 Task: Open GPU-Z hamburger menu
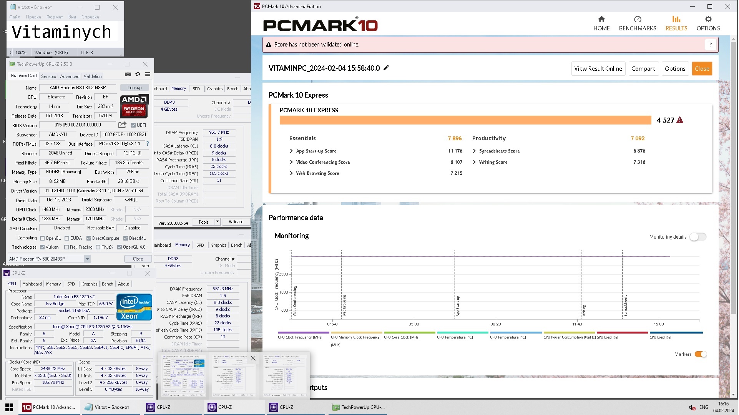pyautogui.click(x=148, y=75)
